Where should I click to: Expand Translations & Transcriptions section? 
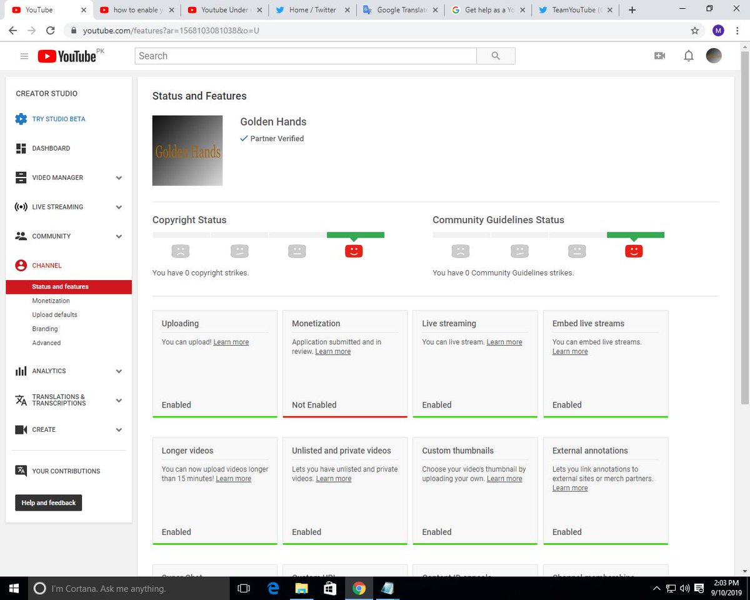[119, 401]
